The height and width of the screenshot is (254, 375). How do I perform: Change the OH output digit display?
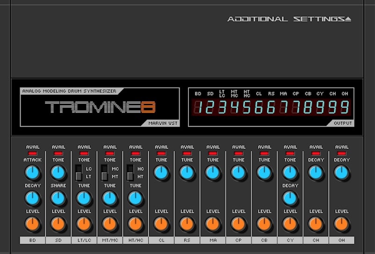pyautogui.click(x=345, y=107)
